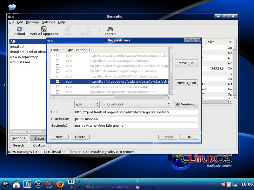Sort by the Enabled column header
This screenshot has height=190, width=254.
click(x=57, y=50)
